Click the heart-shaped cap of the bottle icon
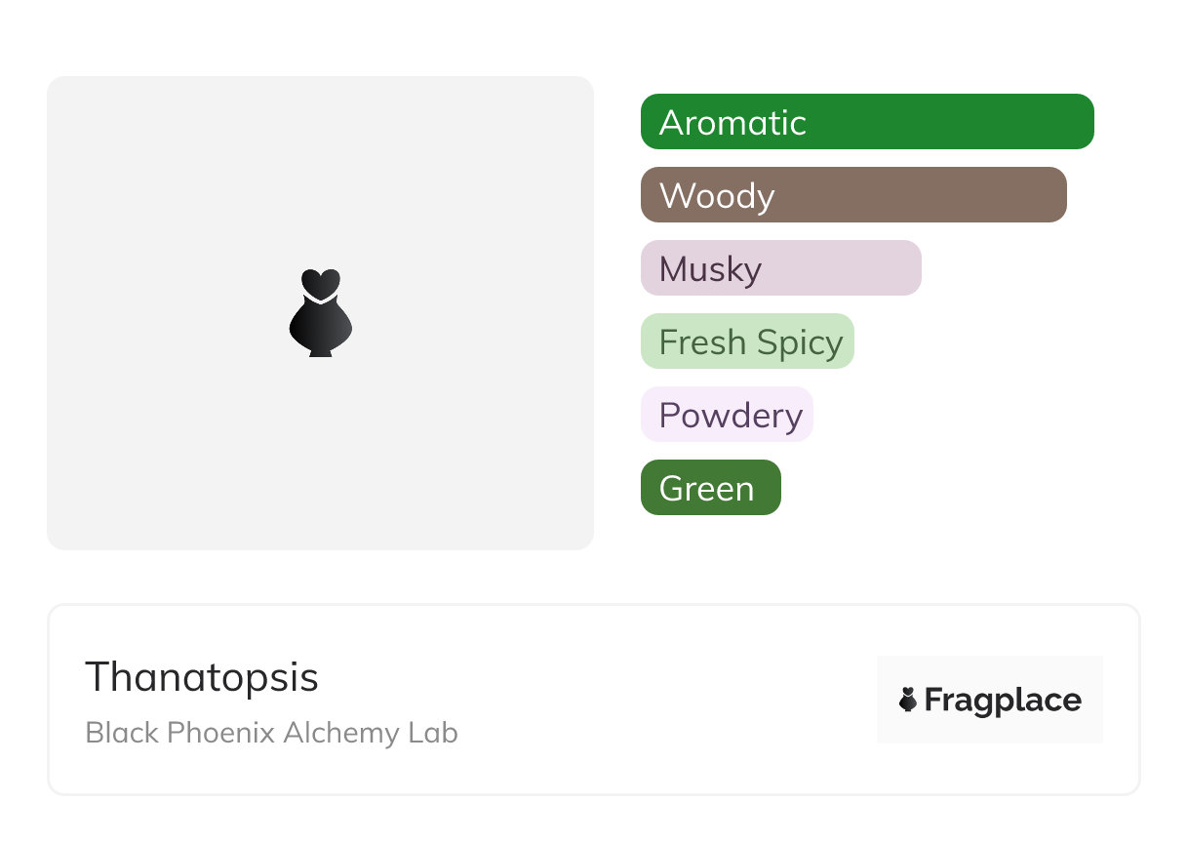Image resolution: width=1188 pixels, height=843 pixels. coord(320,282)
